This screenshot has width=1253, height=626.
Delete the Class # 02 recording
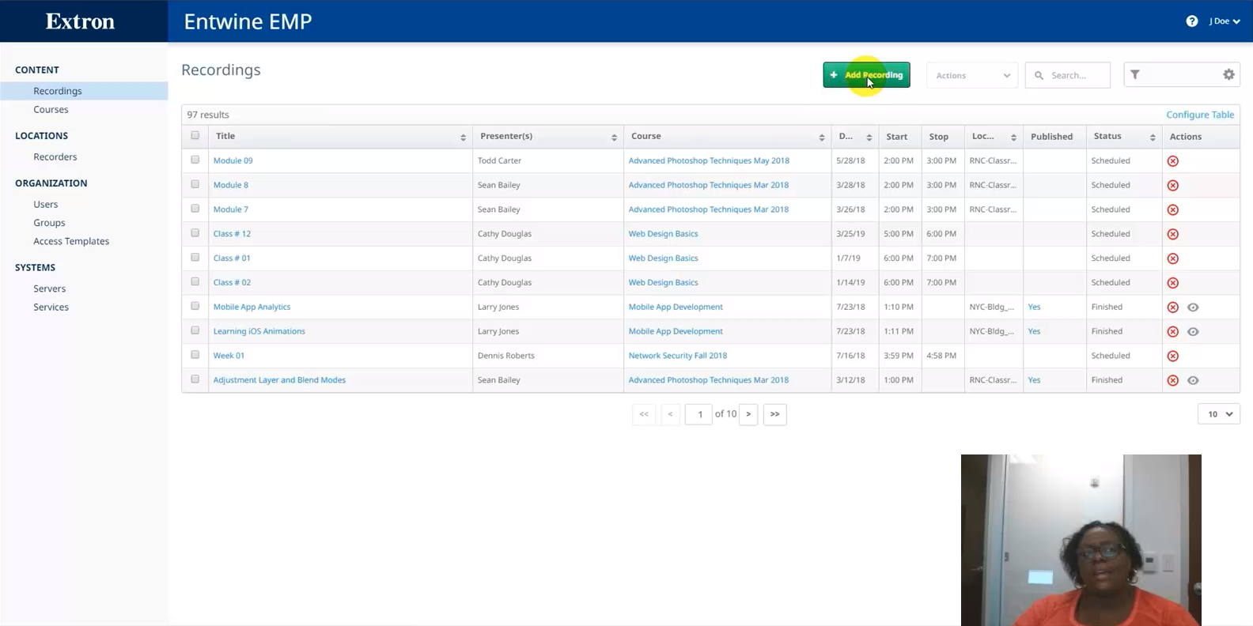point(1173,283)
